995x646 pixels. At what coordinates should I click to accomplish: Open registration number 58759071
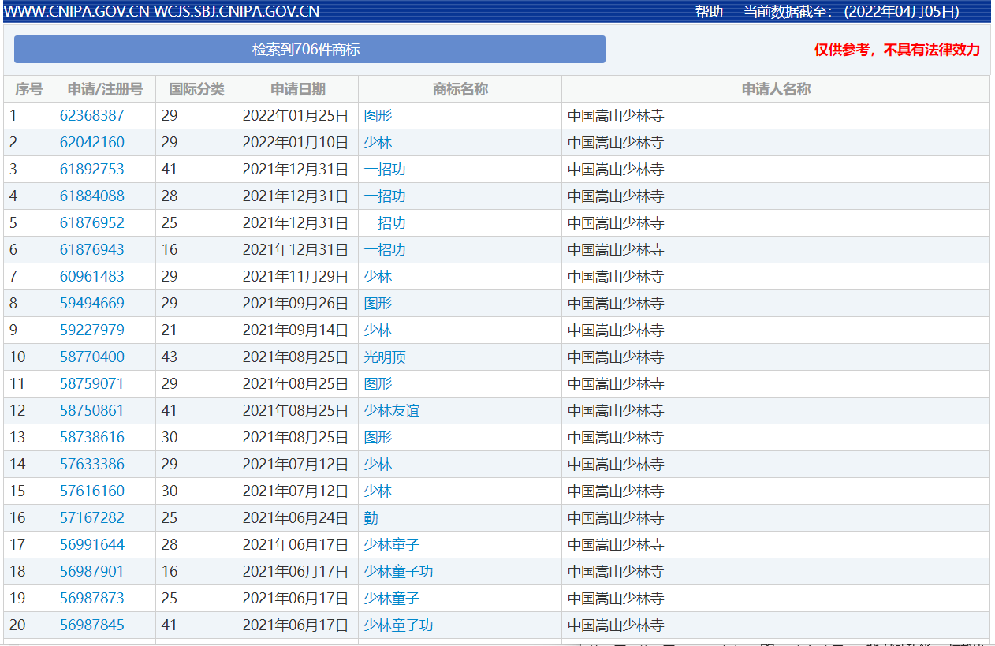tap(92, 383)
